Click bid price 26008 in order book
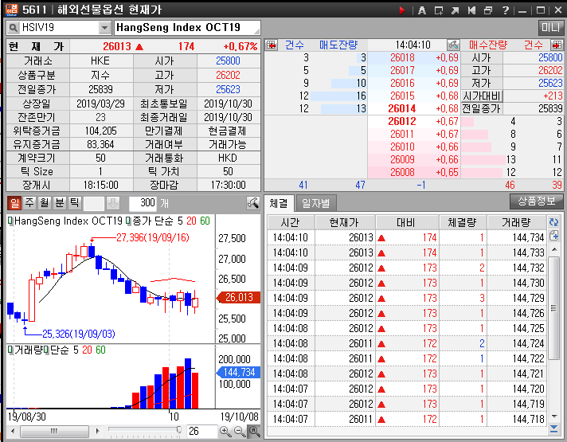The height and width of the screenshot is (442, 567). (402, 172)
